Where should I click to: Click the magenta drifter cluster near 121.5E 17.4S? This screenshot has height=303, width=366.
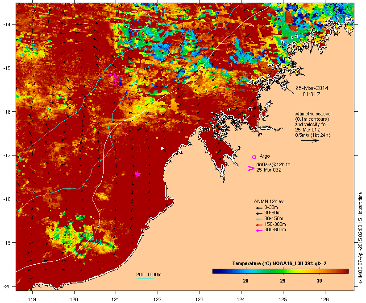click(x=138, y=174)
